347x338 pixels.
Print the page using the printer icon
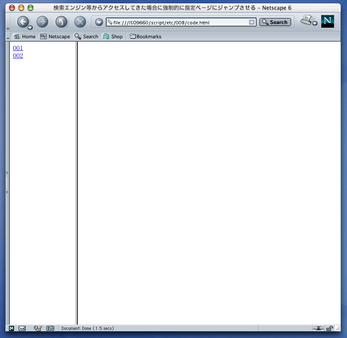click(306, 20)
